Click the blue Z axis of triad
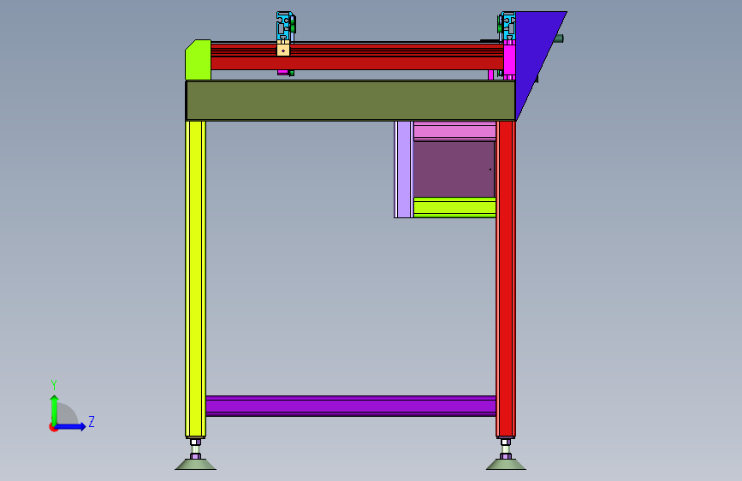742x481 pixels. (71, 426)
